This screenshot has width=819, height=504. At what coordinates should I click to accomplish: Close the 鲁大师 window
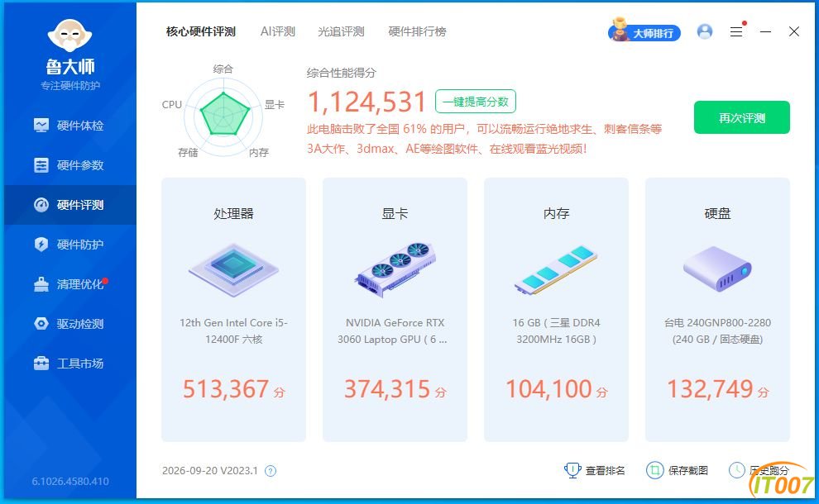coord(794,31)
